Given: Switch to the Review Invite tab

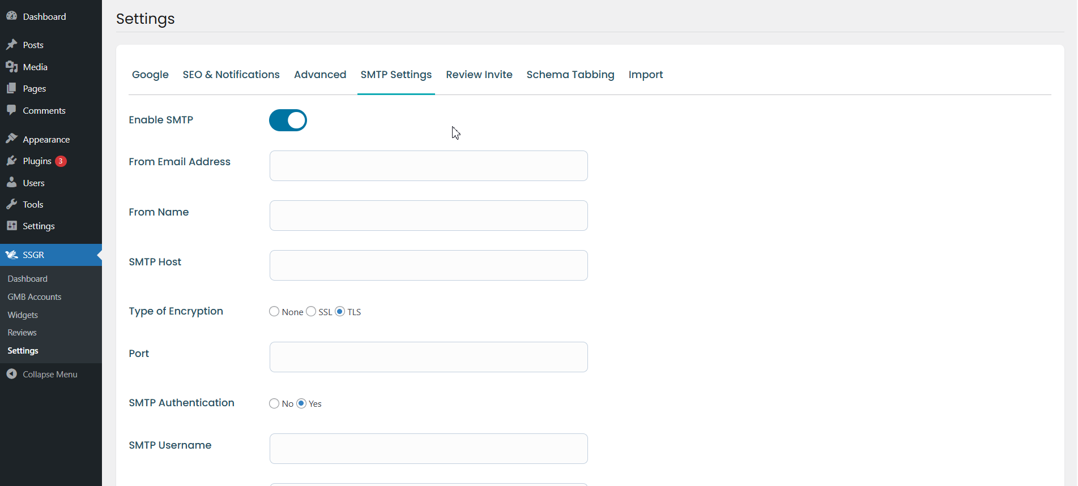Looking at the screenshot, I should click(479, 75).
